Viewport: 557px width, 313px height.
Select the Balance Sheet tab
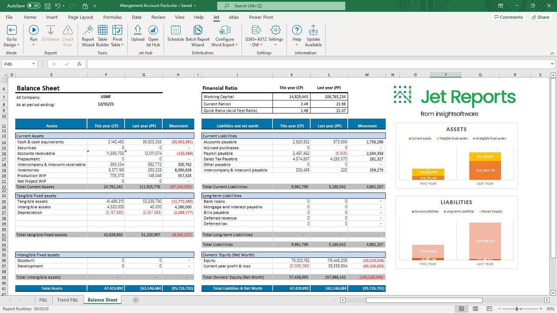(103, 300)
